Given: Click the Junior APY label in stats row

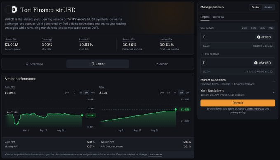Looking at the screenshot, I should pos(166,40).
